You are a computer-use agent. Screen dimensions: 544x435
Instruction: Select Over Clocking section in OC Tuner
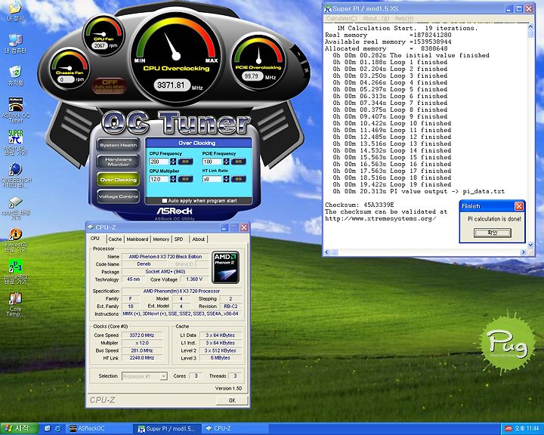point(119,179)
